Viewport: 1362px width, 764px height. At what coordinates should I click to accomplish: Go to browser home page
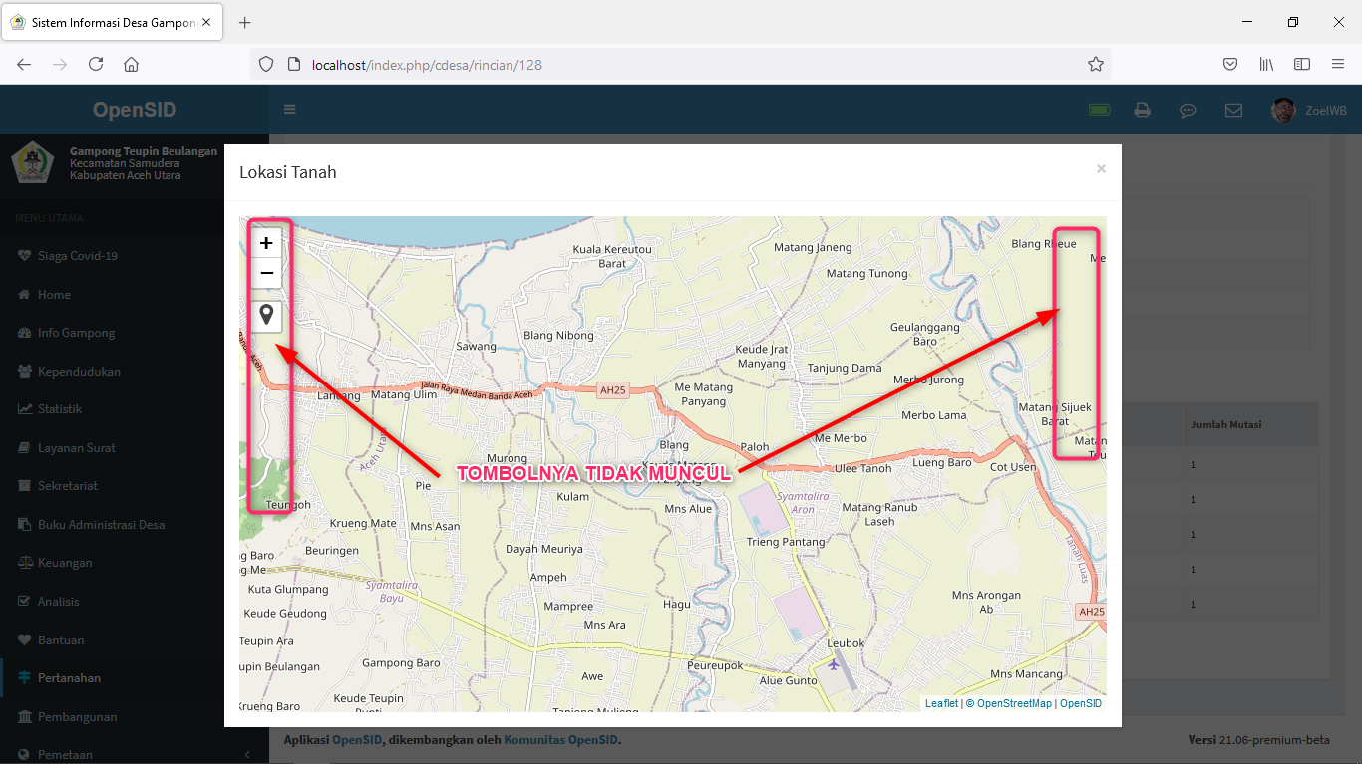[x=131, y=64]
